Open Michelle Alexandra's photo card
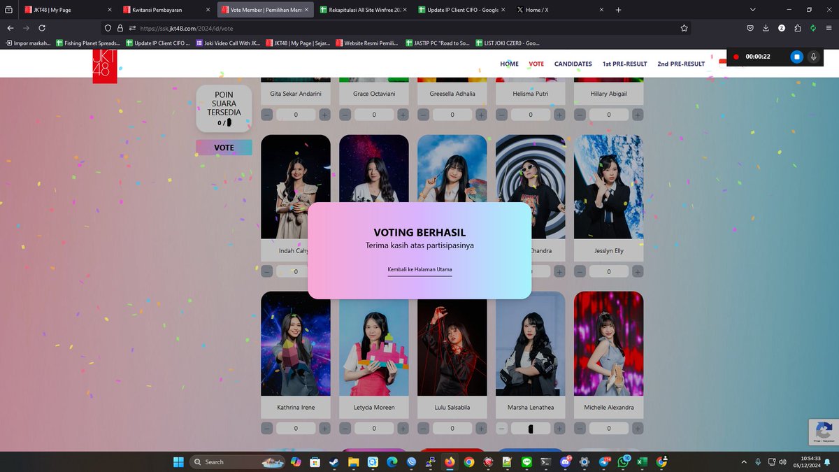This screenshot has height=472, width=839. tap(609, 344)
